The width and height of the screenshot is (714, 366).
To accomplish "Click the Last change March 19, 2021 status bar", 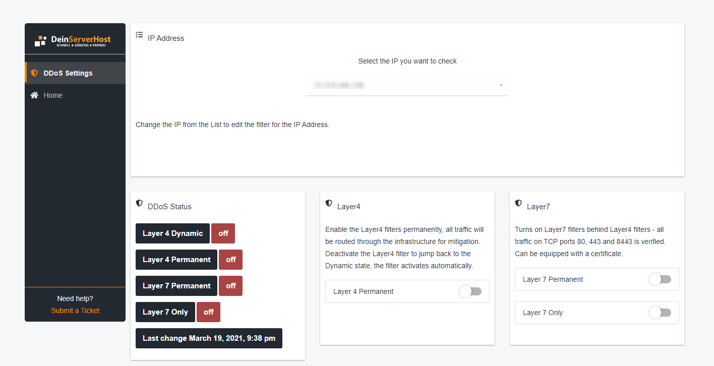I will (x=209, y=338).
